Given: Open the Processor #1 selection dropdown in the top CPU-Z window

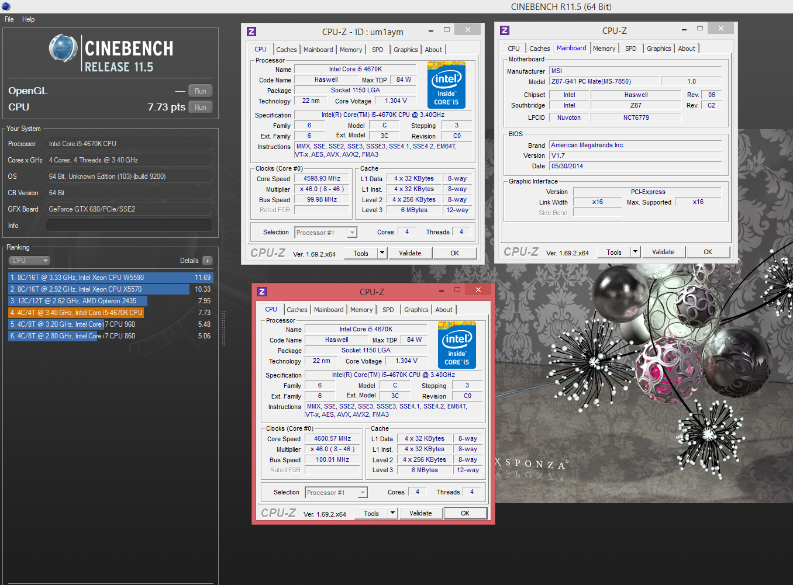Looking at the screenshot, I should pyautogui.click(x=326, y=233).
